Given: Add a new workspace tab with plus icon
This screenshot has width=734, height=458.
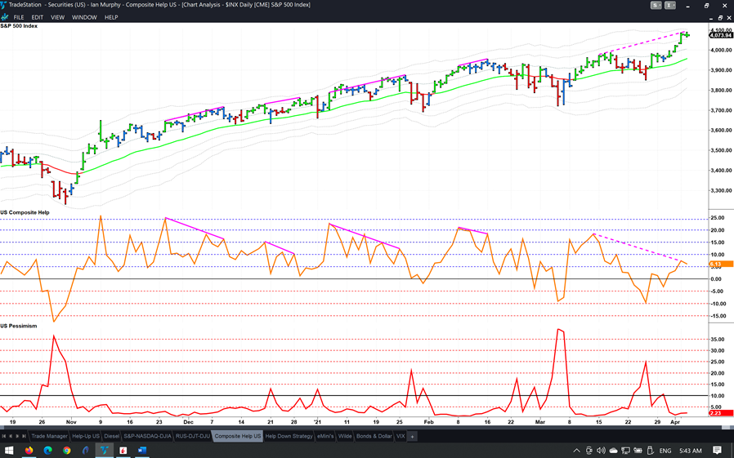Looking at the screenshot, I should (x=413, y=437).
